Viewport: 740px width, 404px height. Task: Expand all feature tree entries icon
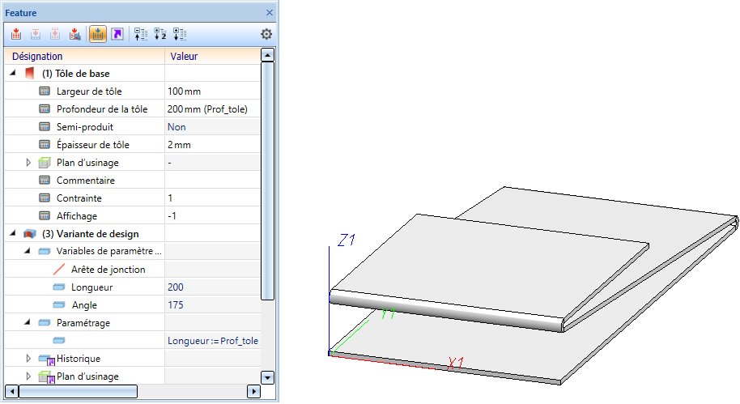click(180, 34)
